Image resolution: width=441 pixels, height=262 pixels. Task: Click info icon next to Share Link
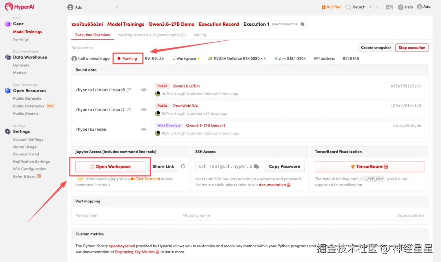[x=183, y=167]
